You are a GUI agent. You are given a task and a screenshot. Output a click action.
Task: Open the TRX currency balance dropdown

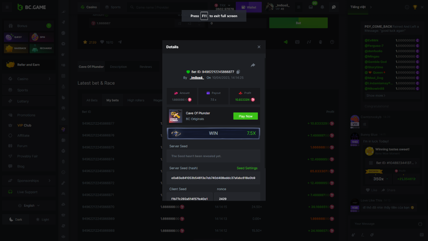(224, 7)
